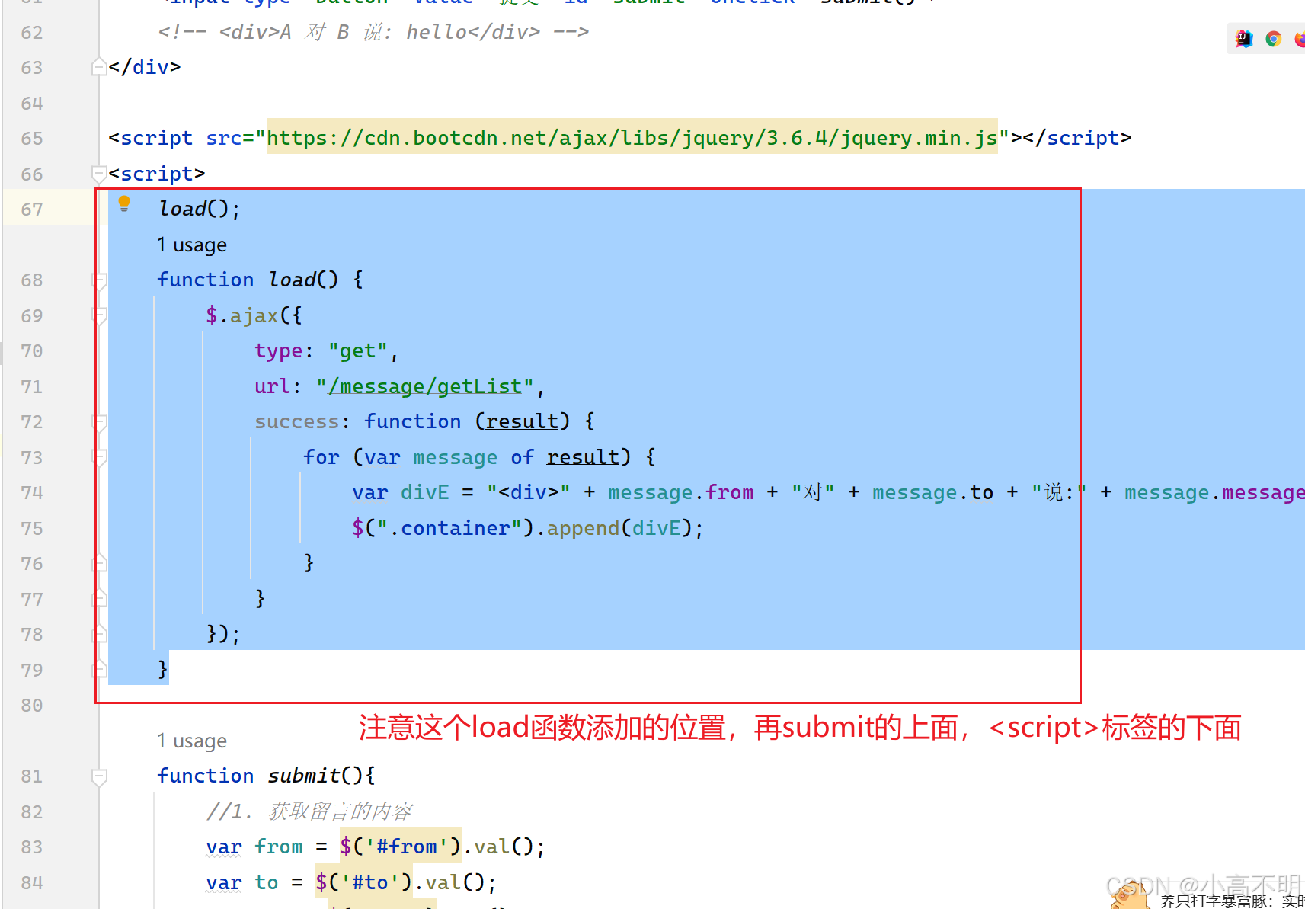Screen dimensions: 1305x909
Task: Collapse the script tag fold marker at line 66
Action: pyautogui.click(x=99, y=174)
